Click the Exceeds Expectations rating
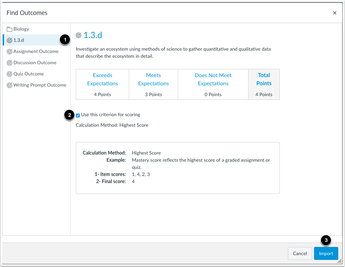 [103, 79]
